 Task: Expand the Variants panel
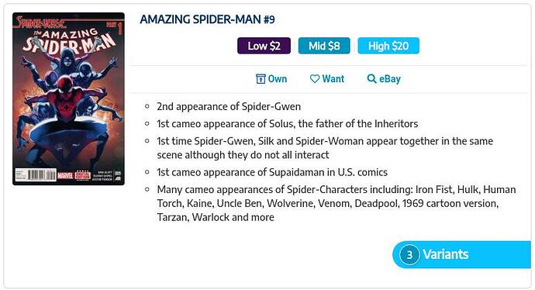(461, 254)
